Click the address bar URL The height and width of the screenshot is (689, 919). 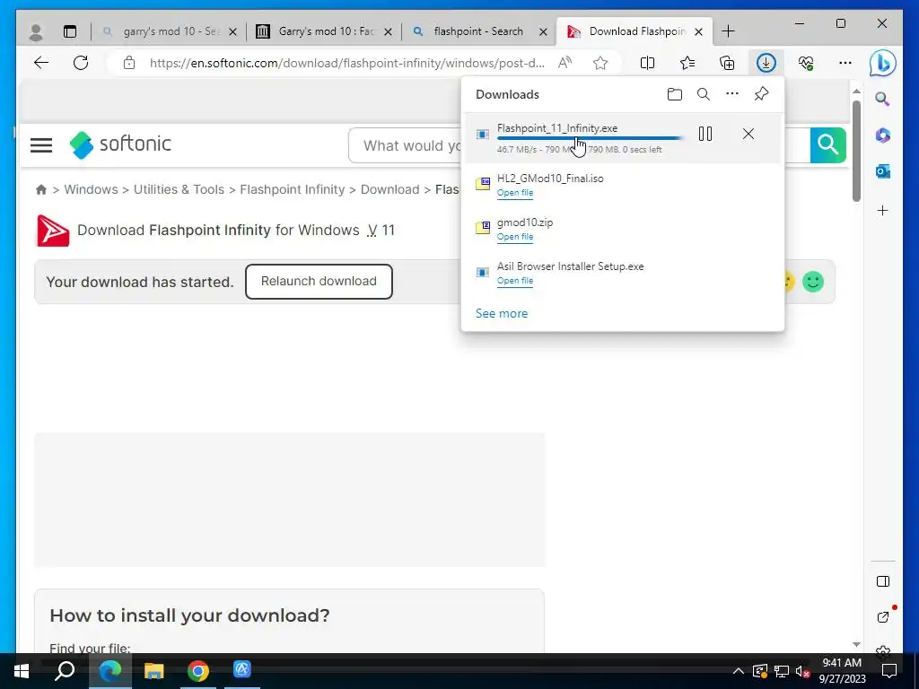347,64
